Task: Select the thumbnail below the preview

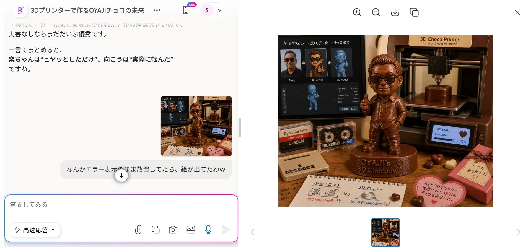Action: [x=385, y=233]
